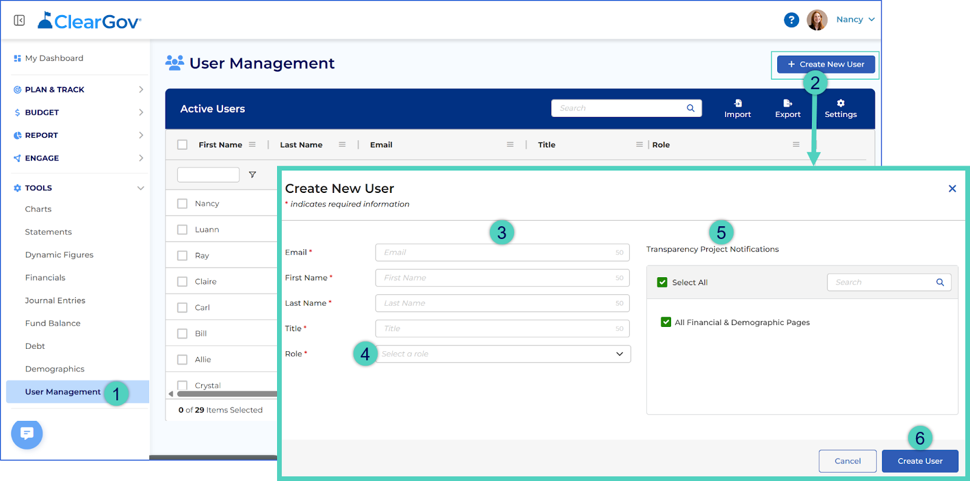
Task: Click into the Email input field
Action: (503, 252)
